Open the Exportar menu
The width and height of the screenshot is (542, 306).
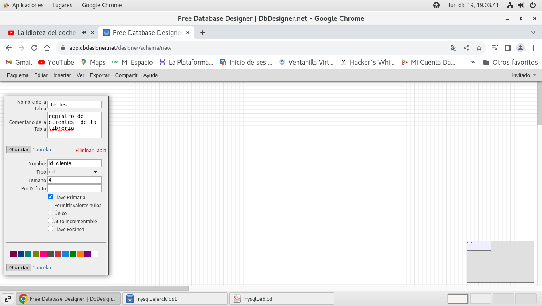tap(99, 75)
